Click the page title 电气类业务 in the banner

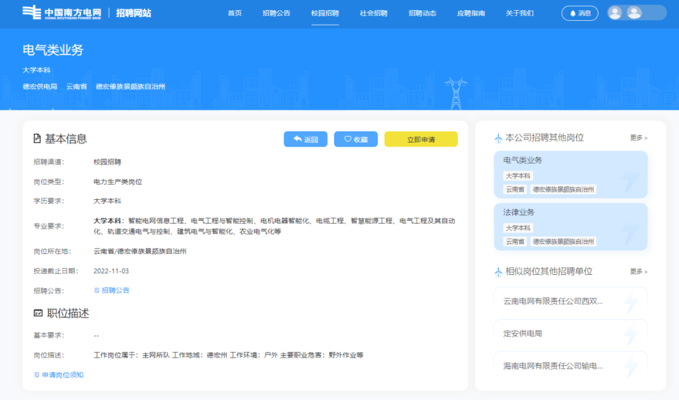pyautogui.click(x=53, y=50)
